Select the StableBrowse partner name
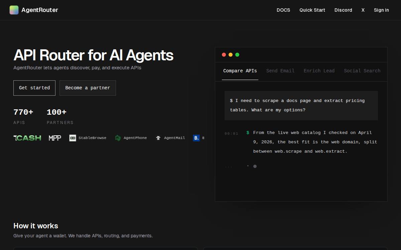Viewport: 401px width, 250px height. [92, 138]
